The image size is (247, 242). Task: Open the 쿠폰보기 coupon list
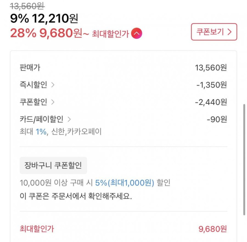214,32
